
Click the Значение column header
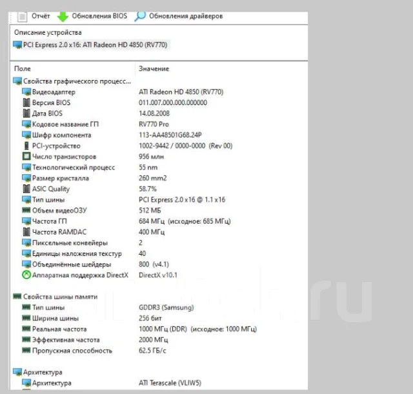(154, 69)
